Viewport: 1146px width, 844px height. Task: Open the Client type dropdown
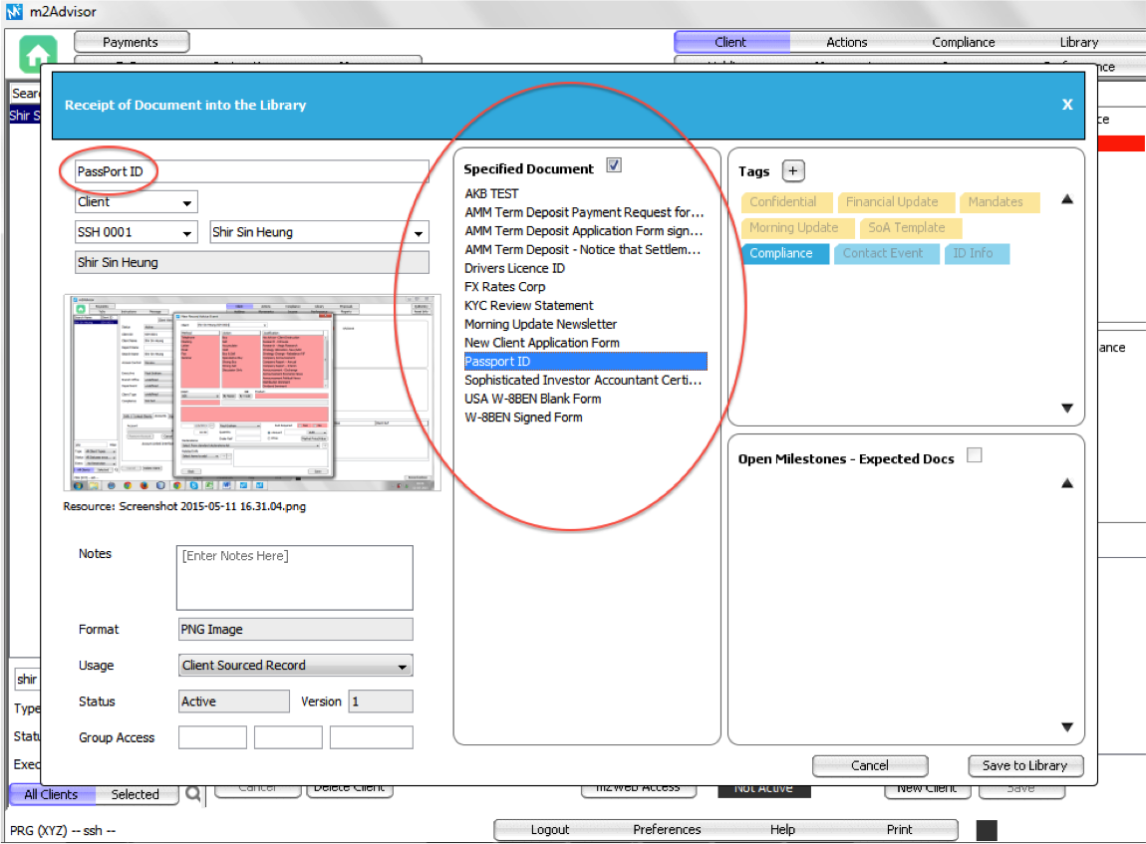pos(137,202)
